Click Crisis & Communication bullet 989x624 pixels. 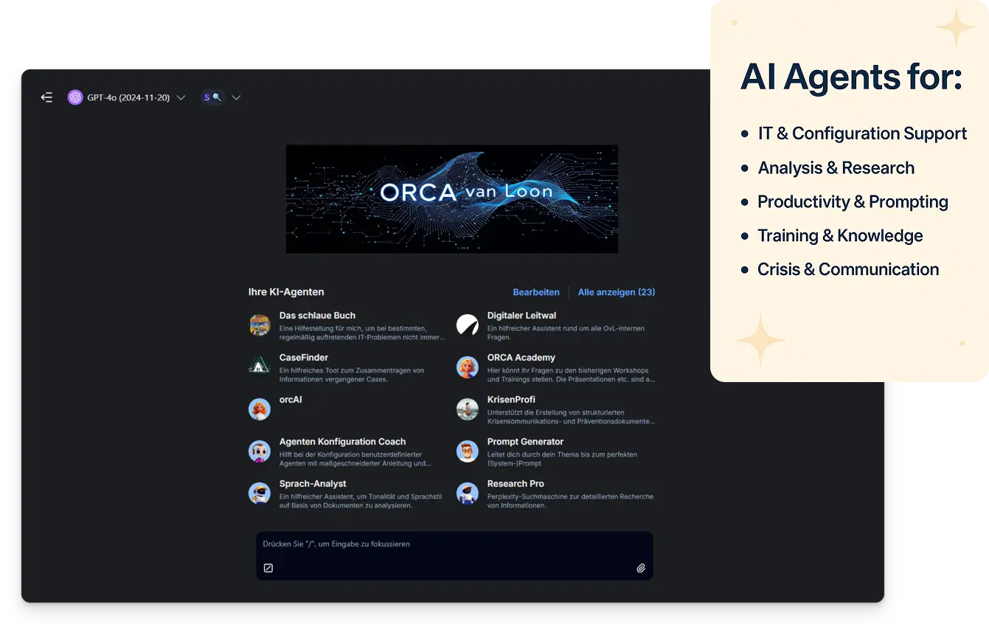pyautogui.click(x=848, y=269)
